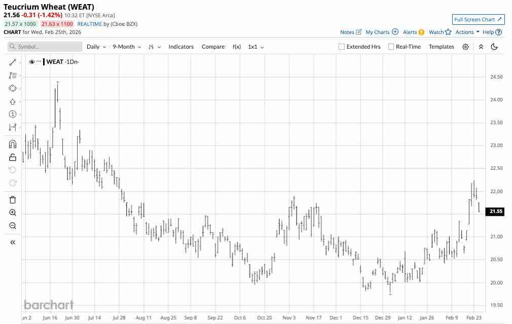Open the Alerts link
Screen dimensions: 512x324
[413, 32]
